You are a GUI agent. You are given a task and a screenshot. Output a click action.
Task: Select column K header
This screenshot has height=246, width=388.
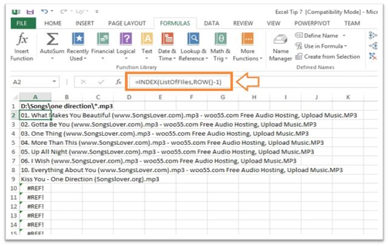[348, 97]
